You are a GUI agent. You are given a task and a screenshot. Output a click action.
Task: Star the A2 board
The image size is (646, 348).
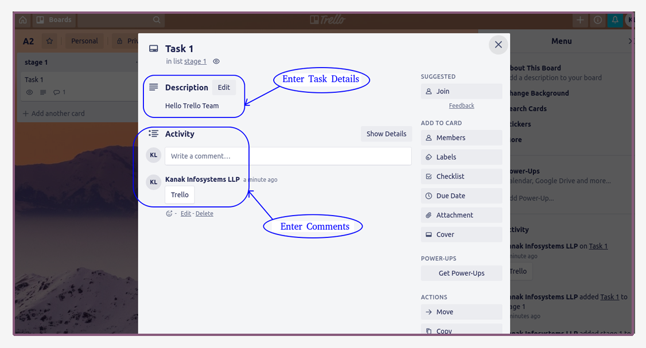(49, 41)
